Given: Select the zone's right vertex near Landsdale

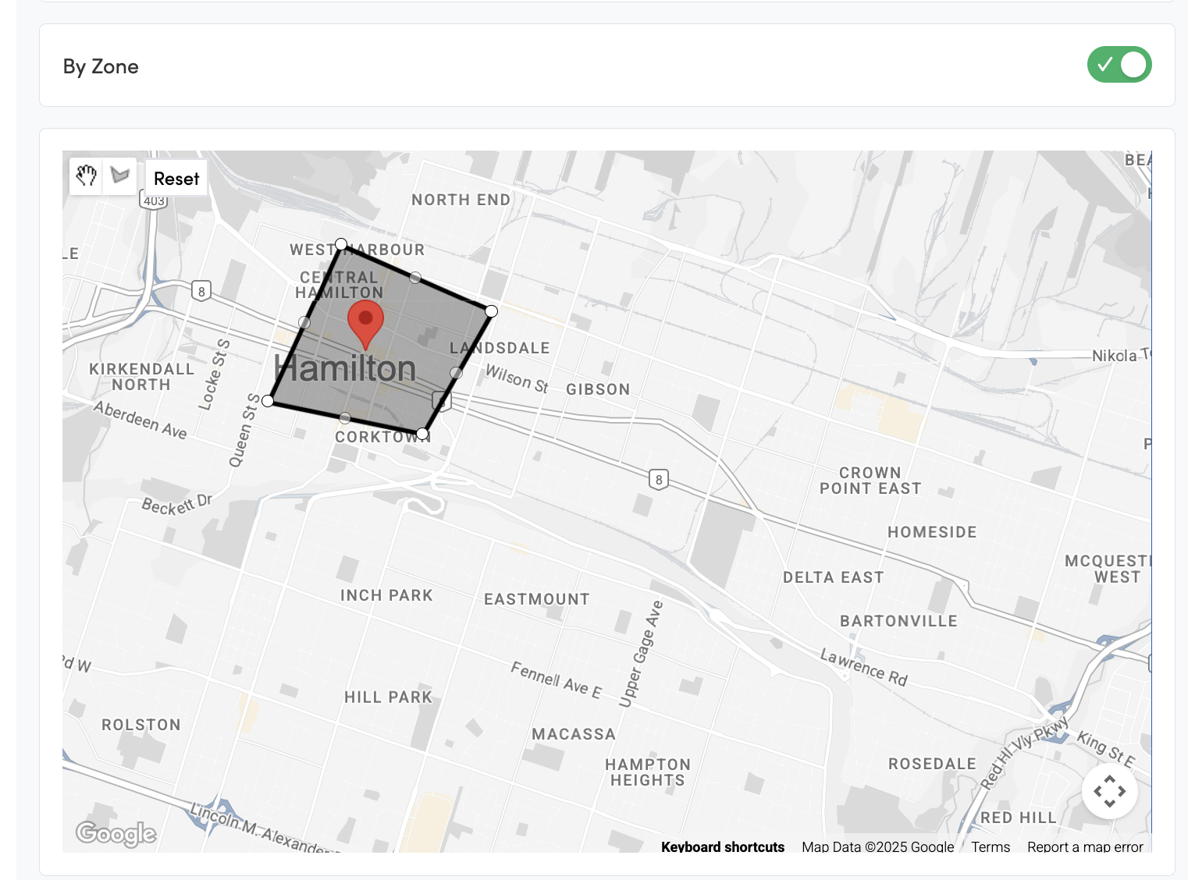Looking at the screenshot, I should click(x=491, y=311).
